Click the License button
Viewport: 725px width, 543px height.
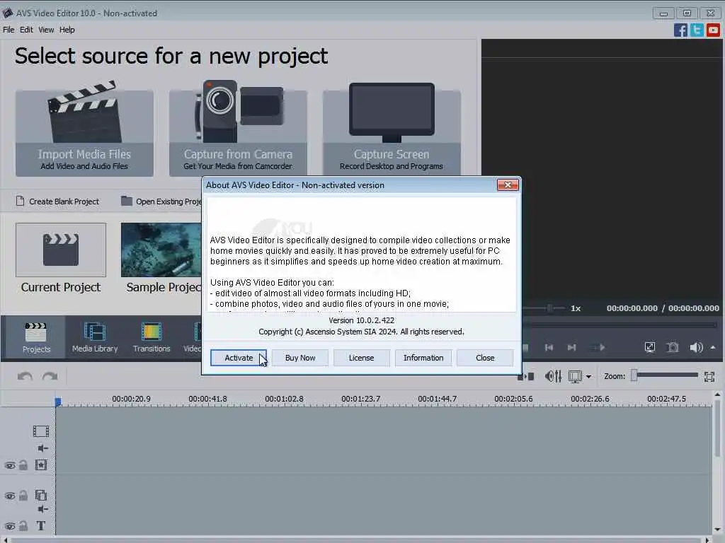point(362,358)
